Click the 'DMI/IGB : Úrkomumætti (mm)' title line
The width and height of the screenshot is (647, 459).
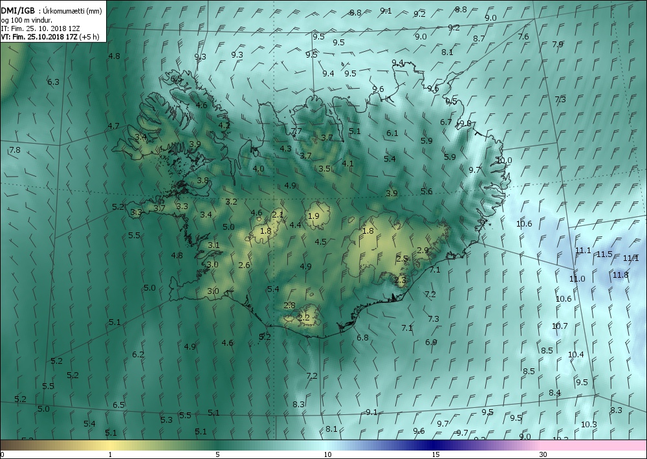[51, 11]
